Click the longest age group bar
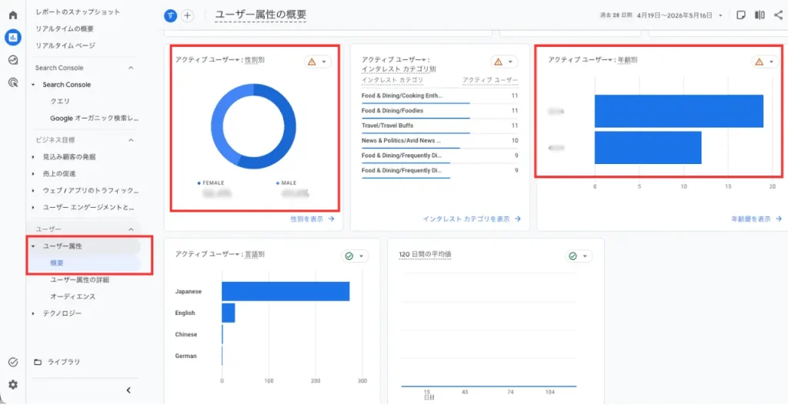The image size is (788, 405). (x=679, y=111)
